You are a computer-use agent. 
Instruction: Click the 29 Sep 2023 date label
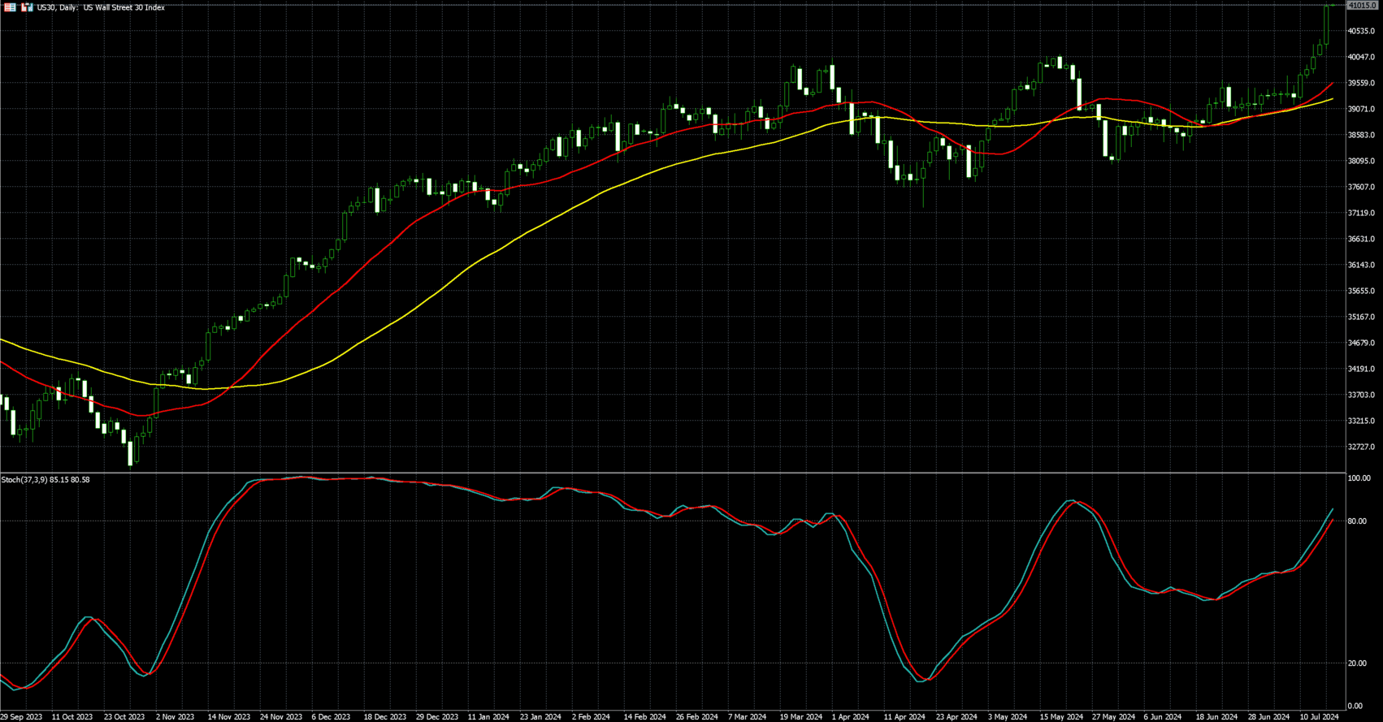pos(22,716)
